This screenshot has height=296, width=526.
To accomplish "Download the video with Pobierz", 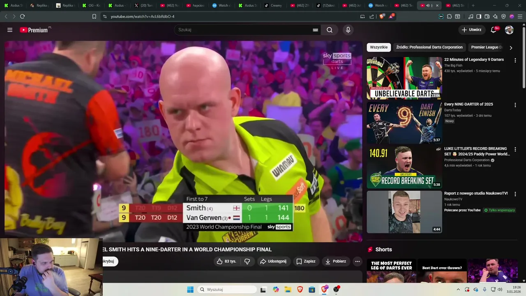I will point(336,261).
